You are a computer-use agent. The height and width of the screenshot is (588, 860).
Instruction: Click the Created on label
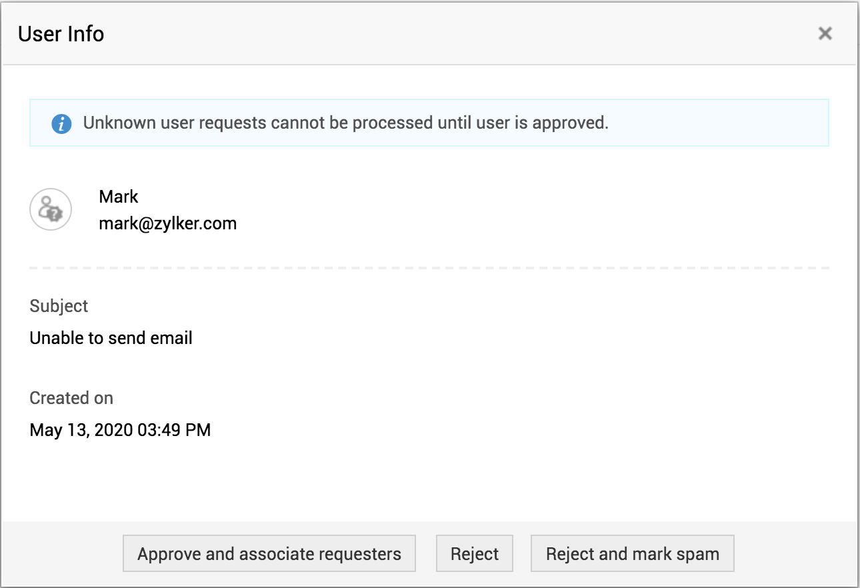tap(71, 398)
